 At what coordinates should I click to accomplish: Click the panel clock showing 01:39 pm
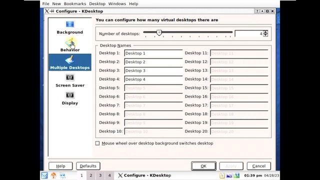pos(253,175)
